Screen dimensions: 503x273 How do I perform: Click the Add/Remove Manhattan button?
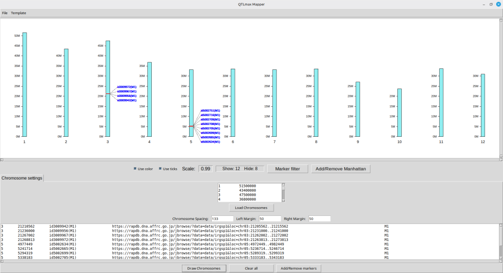click(x=340, y=169)
